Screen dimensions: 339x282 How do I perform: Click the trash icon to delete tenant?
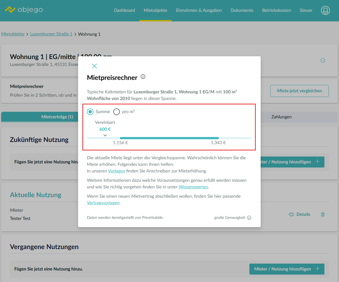pyautogui.click(x=323, y=214)
